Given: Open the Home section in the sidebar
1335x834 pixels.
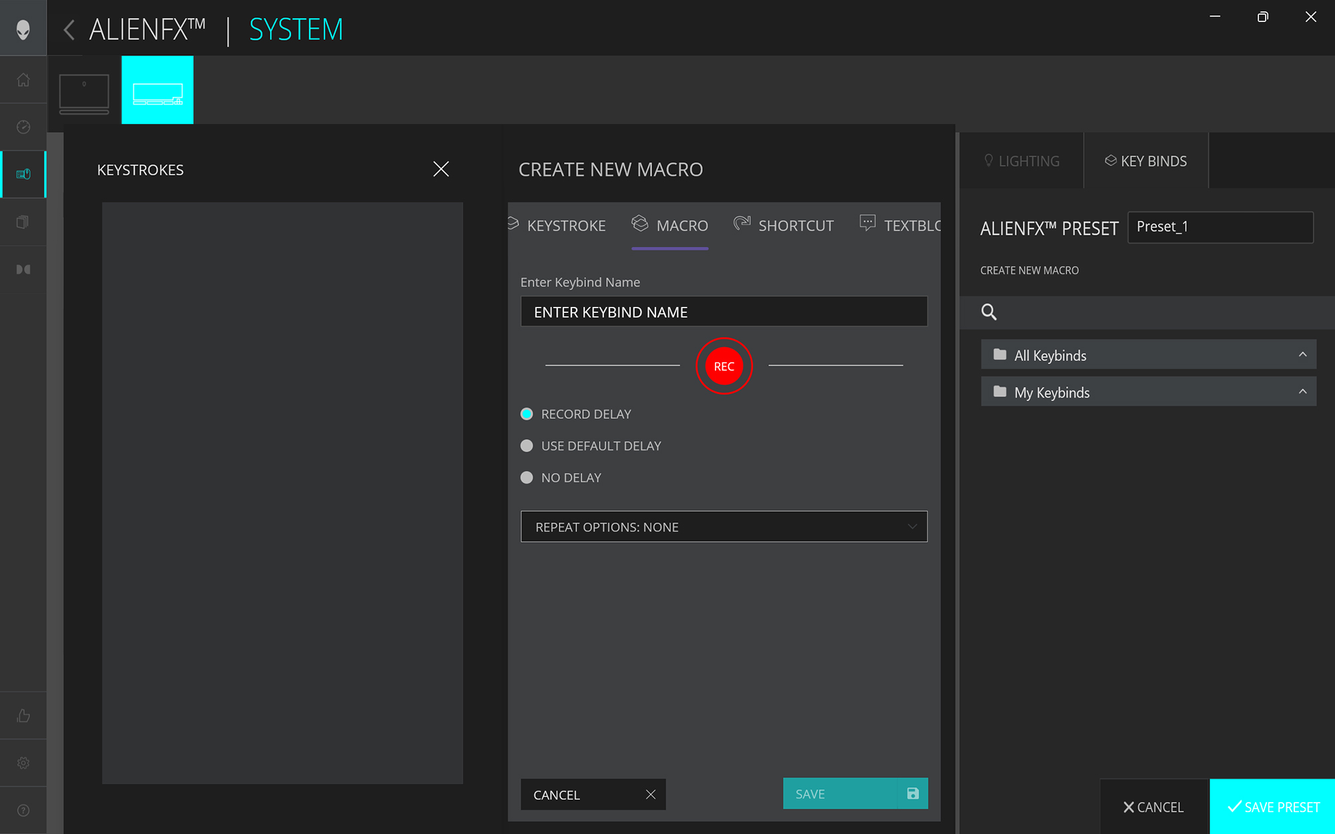Looking at the screenshot, I should click(23, 79).
